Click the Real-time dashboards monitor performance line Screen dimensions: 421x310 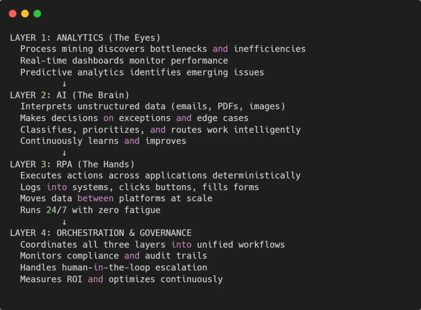pyautogui.click(x=124, y=61)
